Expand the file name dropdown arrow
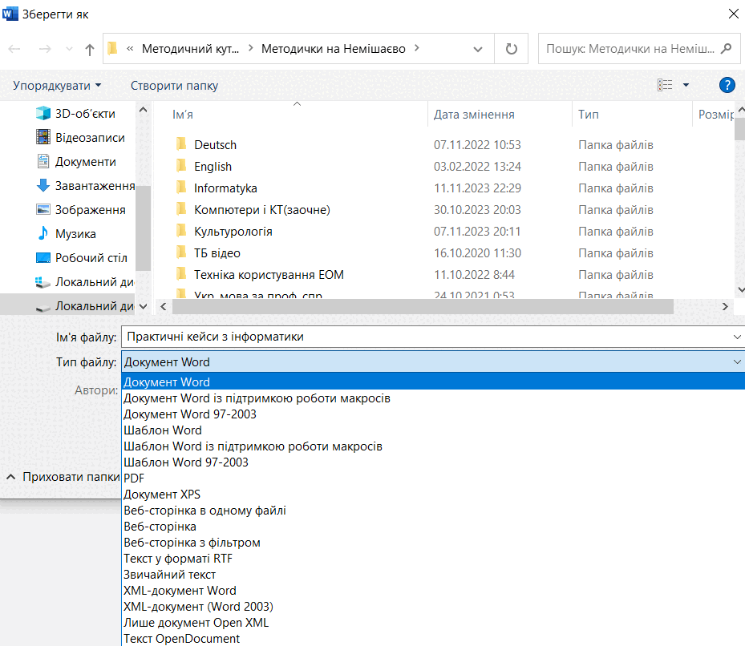 (x=737, y=337)
